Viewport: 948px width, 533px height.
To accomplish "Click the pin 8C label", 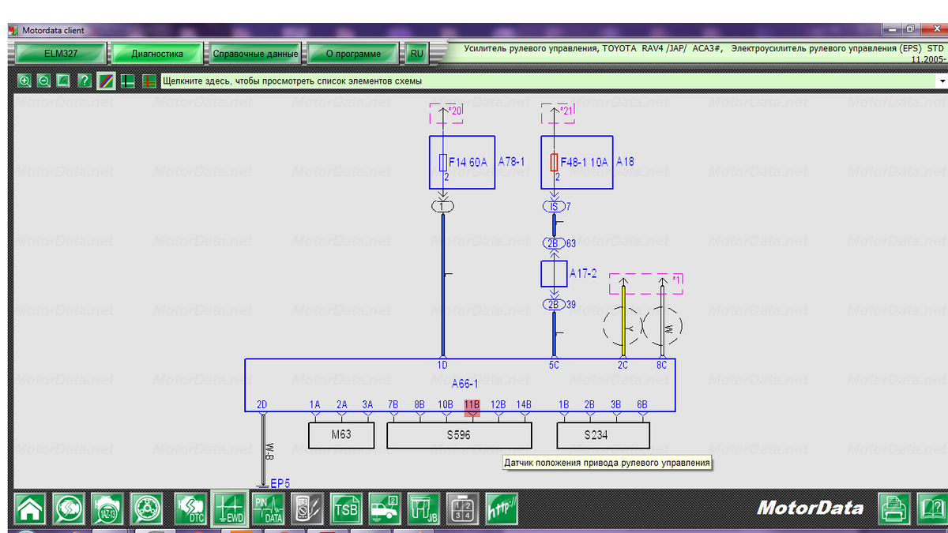I will (x=661, y=365).
